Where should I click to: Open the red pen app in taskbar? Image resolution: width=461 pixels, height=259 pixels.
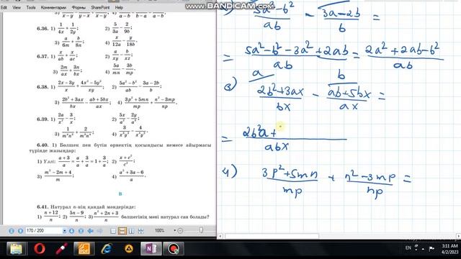(61, 249)
